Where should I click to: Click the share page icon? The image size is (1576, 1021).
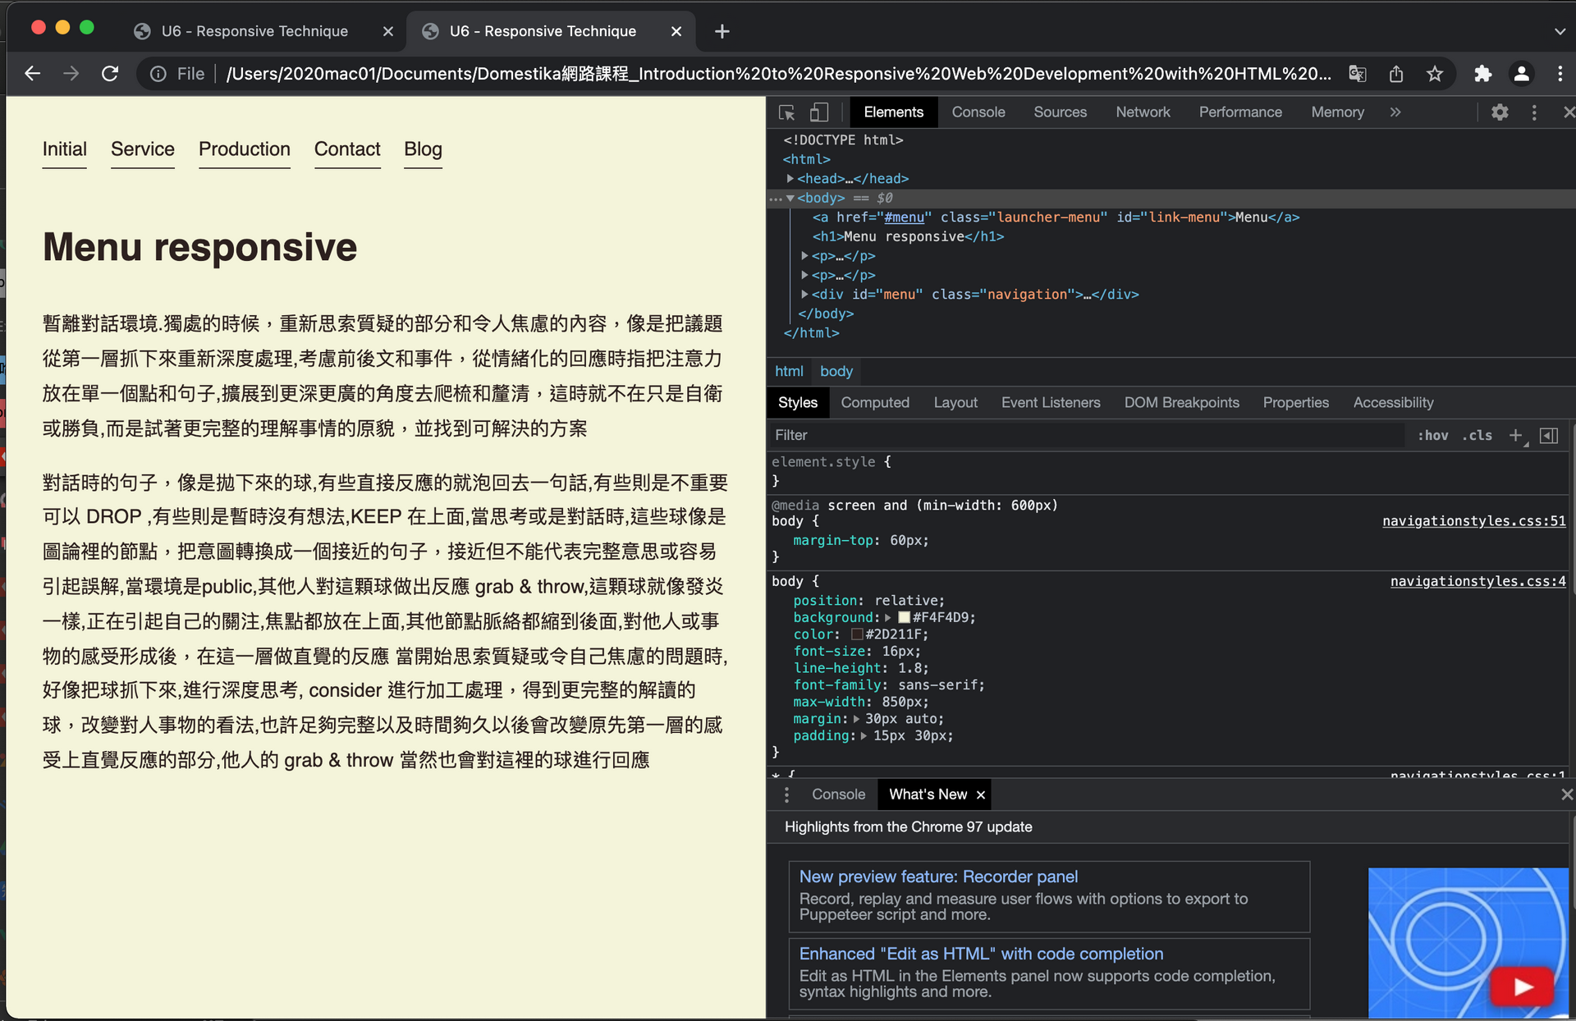(x=1396, y=74)
